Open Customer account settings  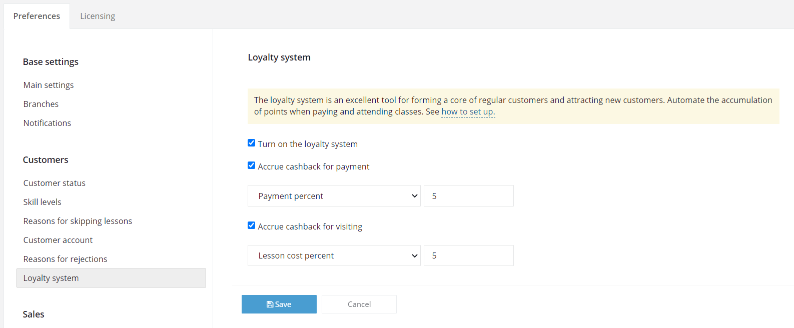tap(58, 240)
